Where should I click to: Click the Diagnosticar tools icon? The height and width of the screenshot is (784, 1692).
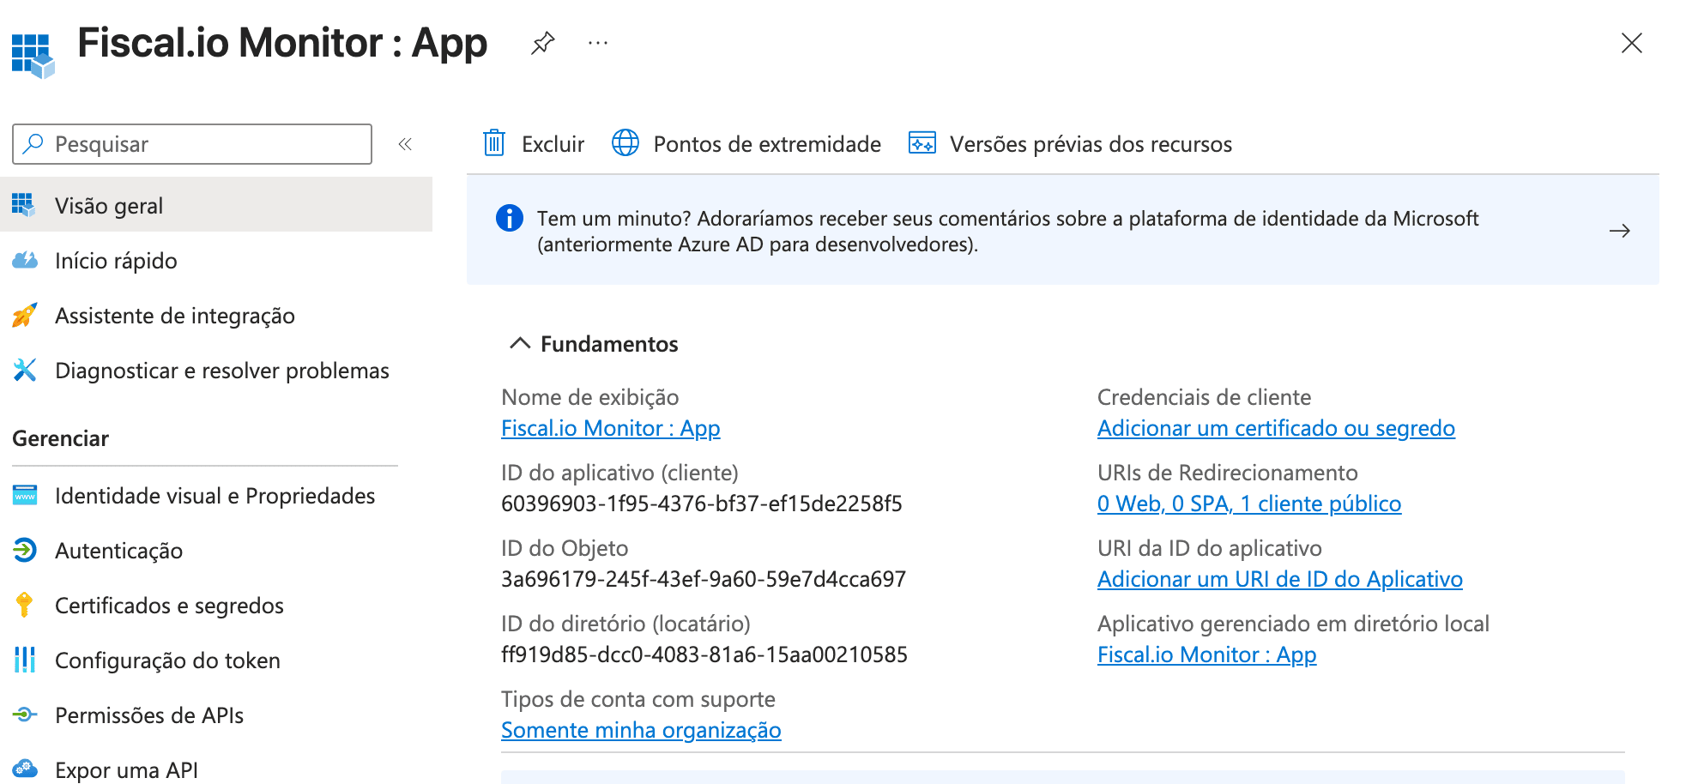pyautogui.click(x=25, y=370)
